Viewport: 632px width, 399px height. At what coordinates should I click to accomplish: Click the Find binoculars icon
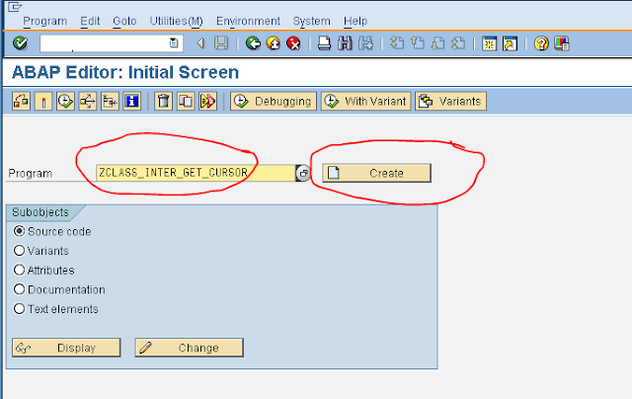(345, 43)
